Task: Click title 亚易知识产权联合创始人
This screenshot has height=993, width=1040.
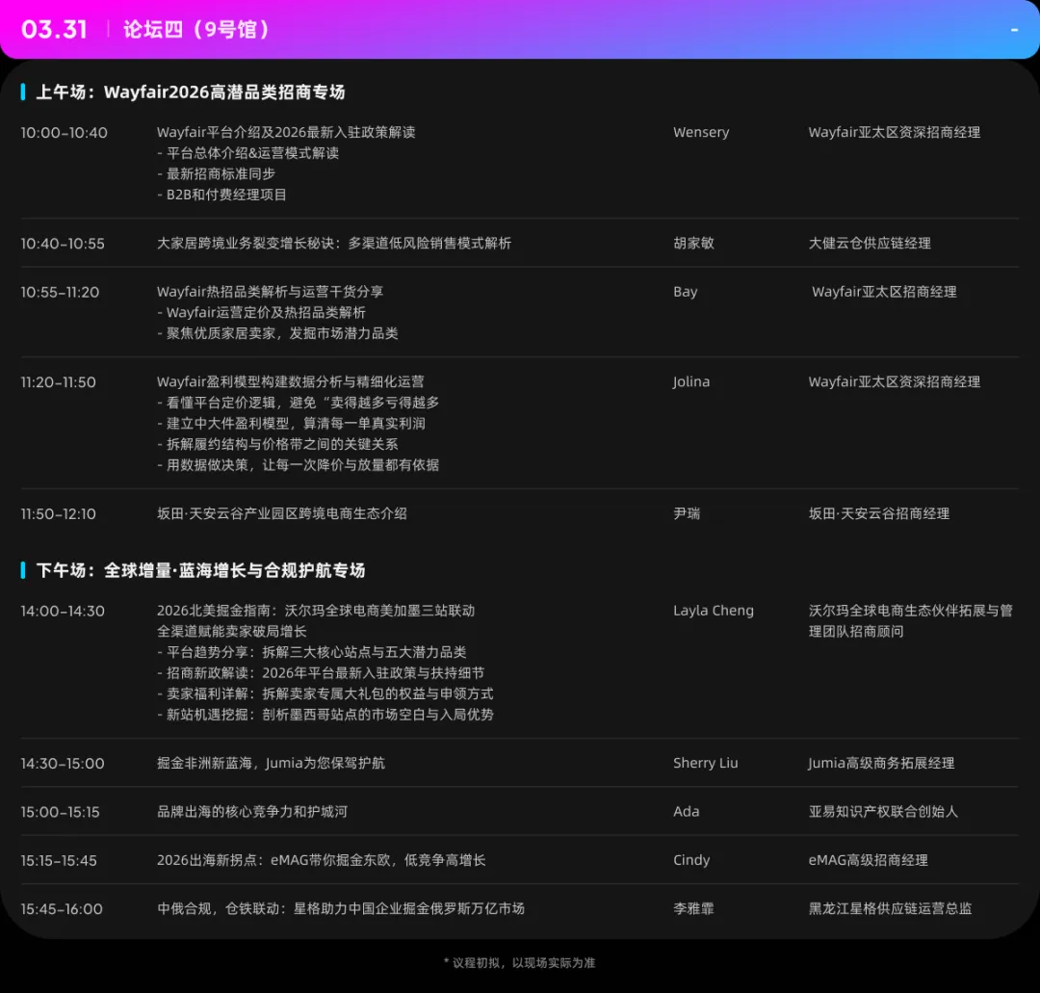Action: pyautogui.click(x=883, y=811)
